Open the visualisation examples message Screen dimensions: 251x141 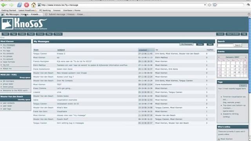[67, 100]
